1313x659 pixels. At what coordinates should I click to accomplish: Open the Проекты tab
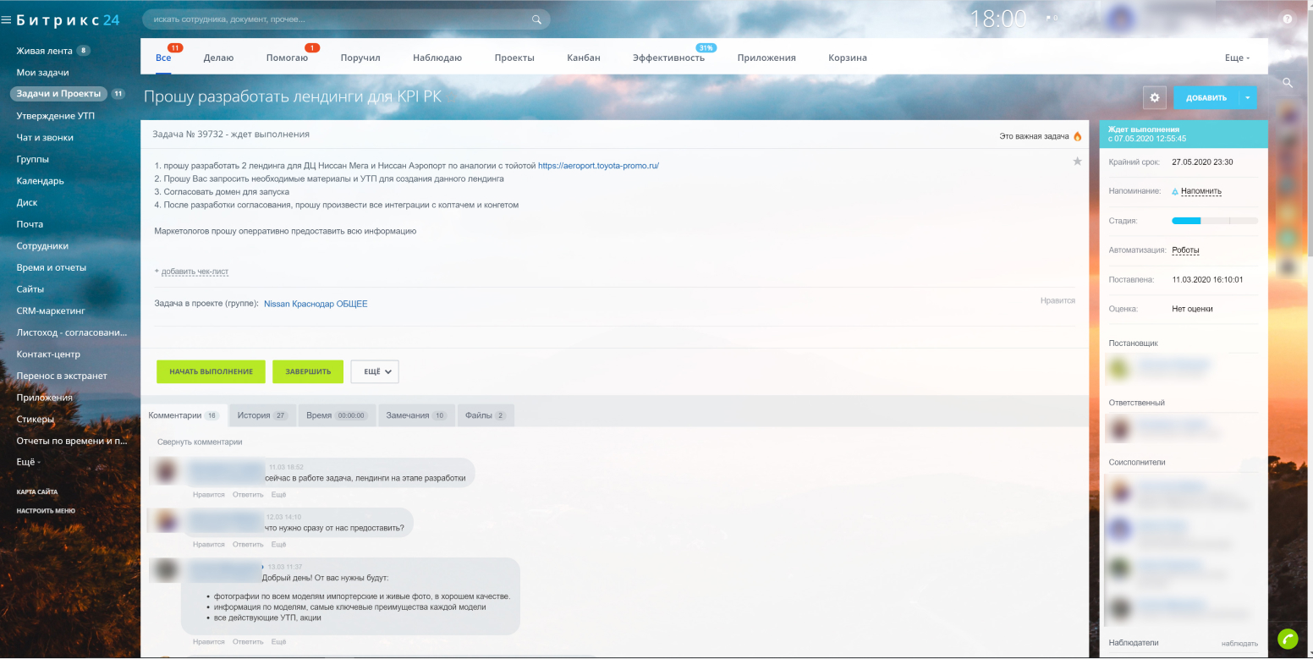click(x=514, y=58)
